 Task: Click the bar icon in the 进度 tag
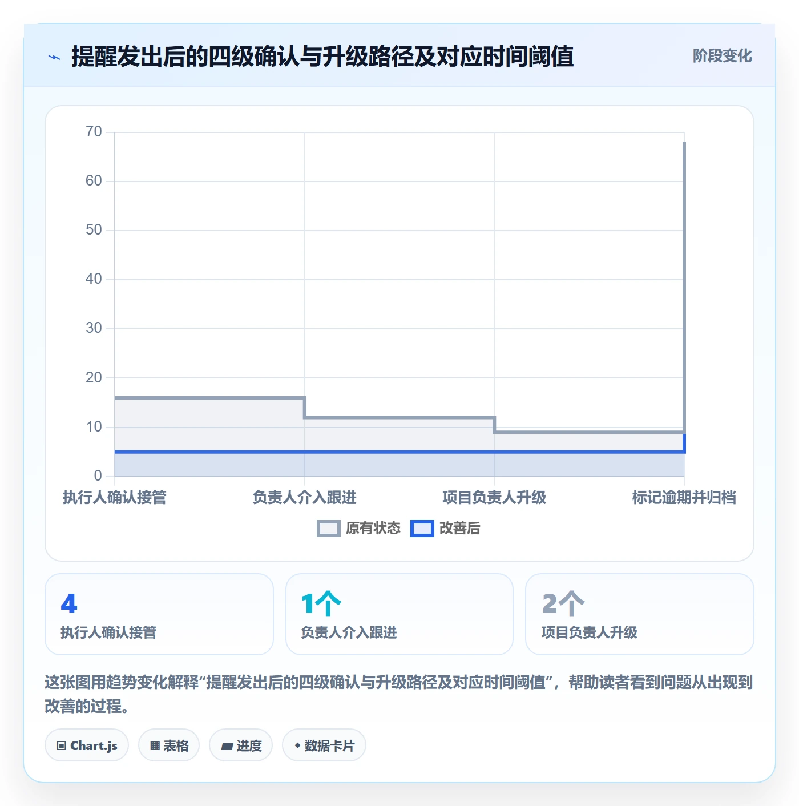click(227, 746)
